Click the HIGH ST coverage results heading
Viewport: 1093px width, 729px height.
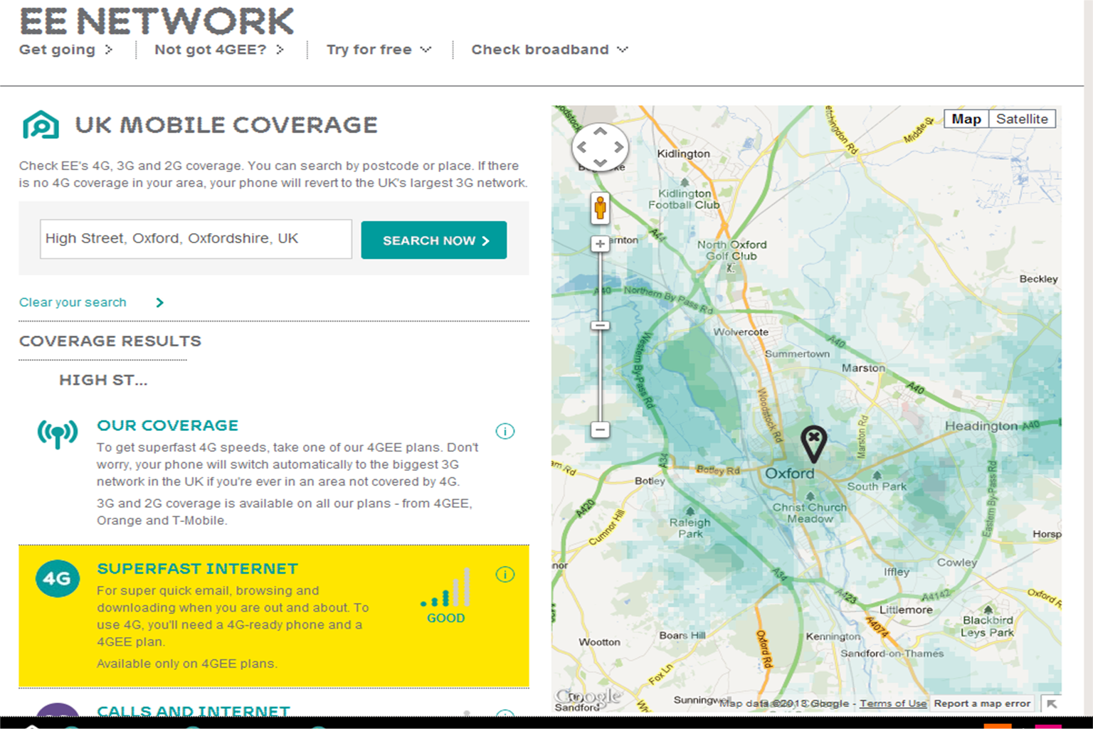[x=102, y=380]
